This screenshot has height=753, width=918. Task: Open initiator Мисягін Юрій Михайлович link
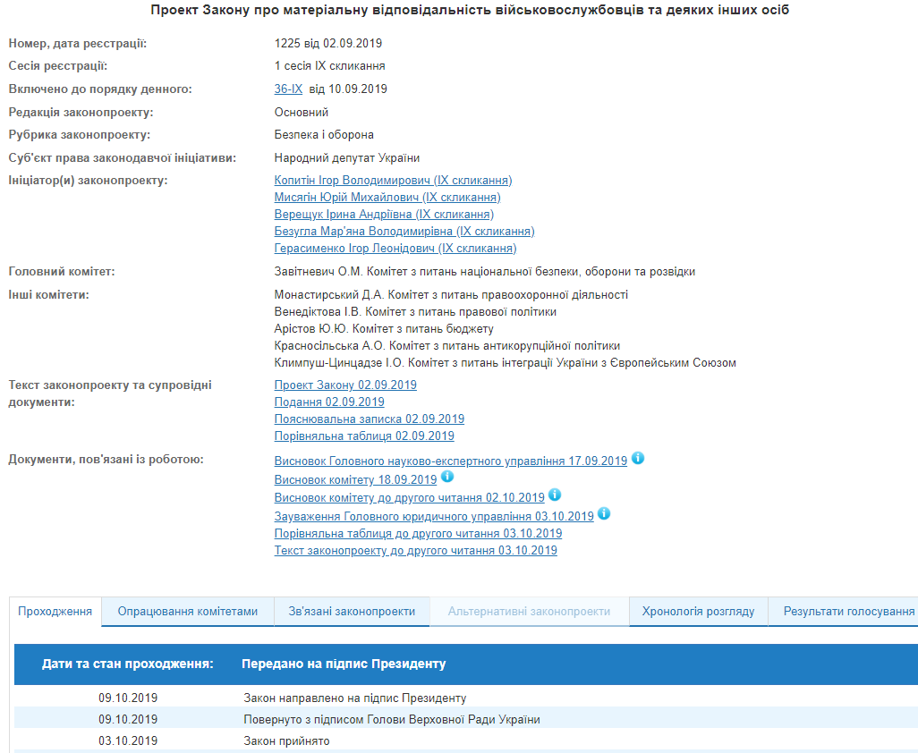387,198
